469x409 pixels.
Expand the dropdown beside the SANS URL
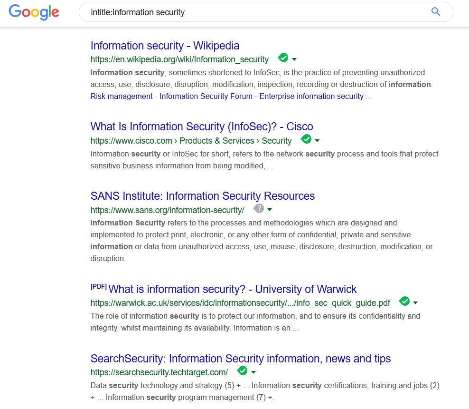click(269, 209)
